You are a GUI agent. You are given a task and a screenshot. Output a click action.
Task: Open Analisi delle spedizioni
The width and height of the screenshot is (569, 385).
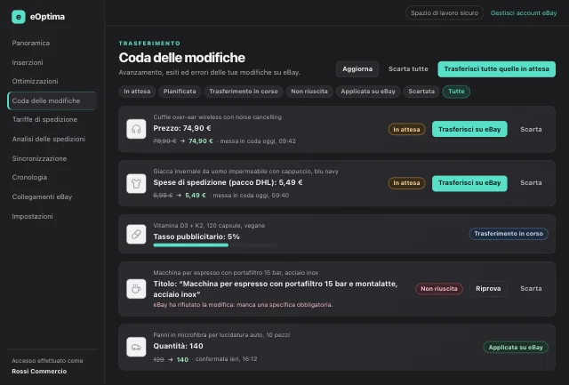[x=49, y=139]
